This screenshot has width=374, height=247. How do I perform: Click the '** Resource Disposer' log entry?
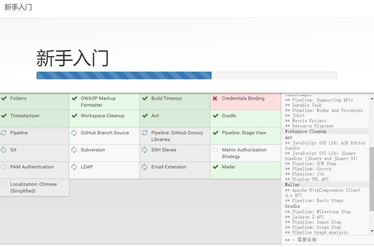coord(309,126)
